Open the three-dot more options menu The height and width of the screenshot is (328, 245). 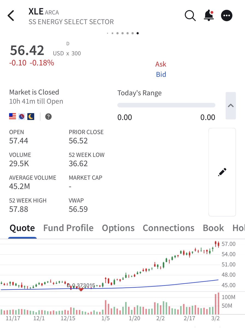227,16
